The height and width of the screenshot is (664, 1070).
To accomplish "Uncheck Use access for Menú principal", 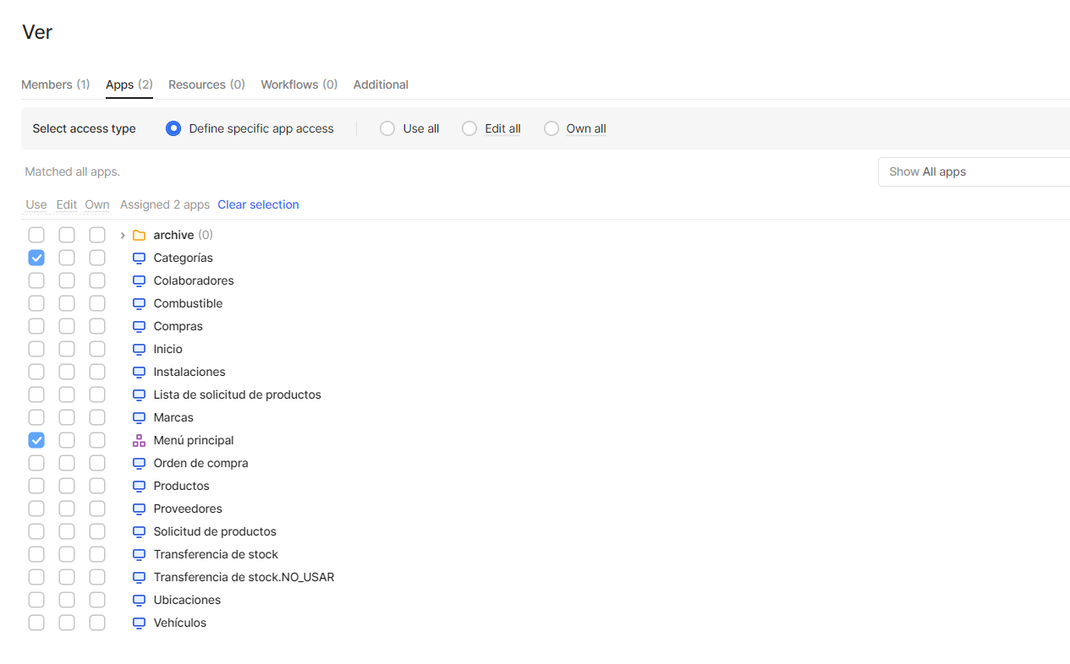I will (36, 440).
